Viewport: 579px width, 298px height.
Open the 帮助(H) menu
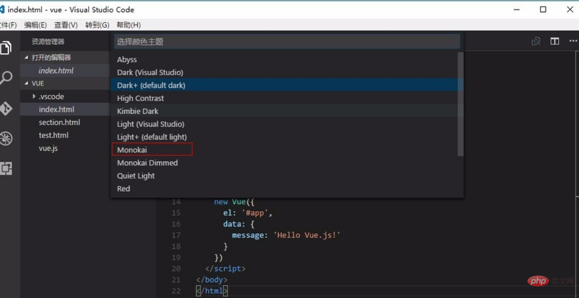[128, 25]
